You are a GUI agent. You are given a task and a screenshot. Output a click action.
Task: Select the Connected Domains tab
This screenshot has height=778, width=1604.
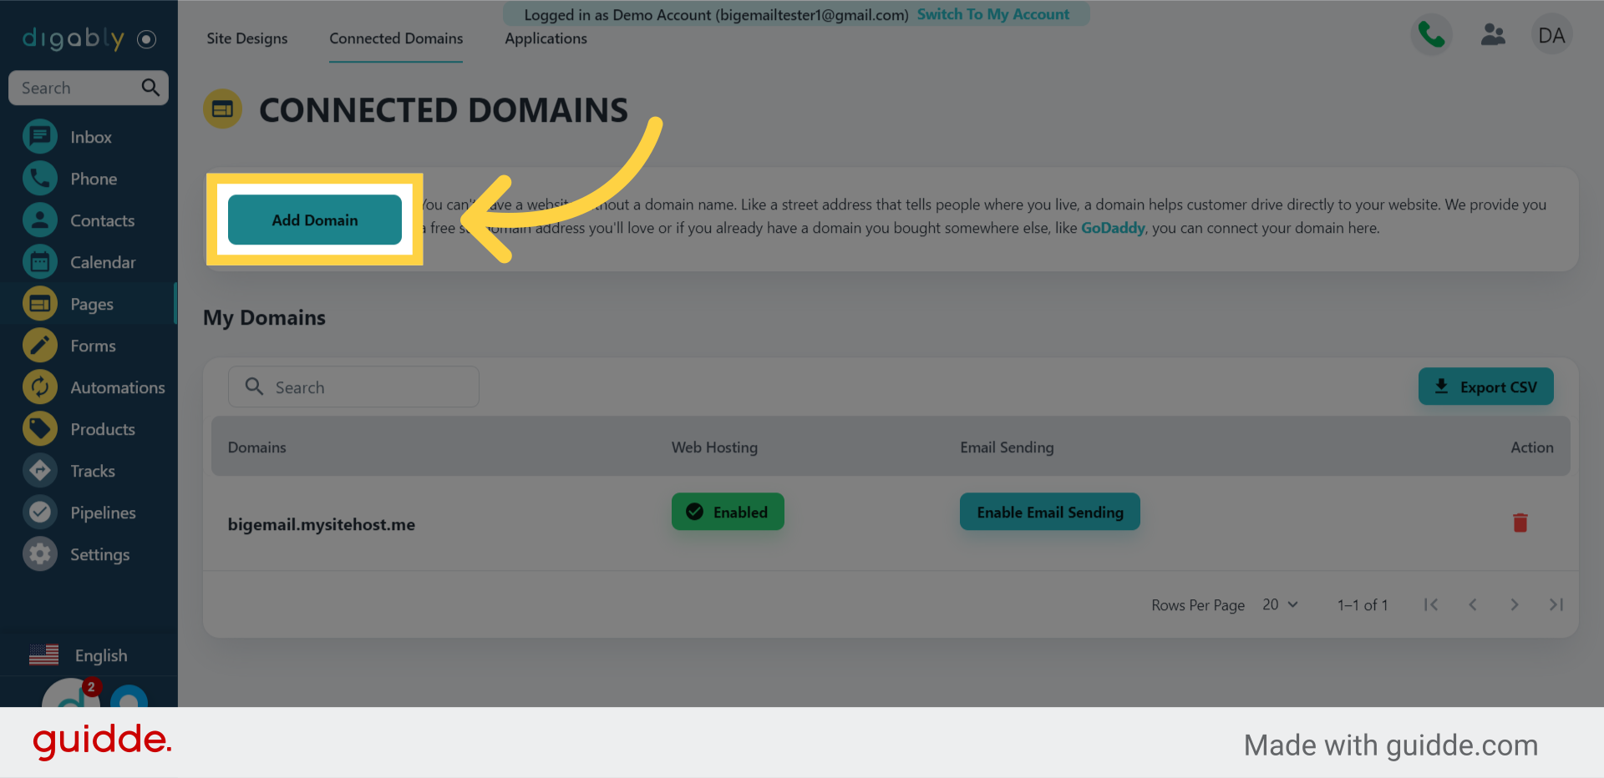396,38
